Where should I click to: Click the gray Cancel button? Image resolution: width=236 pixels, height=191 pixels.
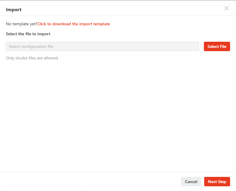point(191,182)
